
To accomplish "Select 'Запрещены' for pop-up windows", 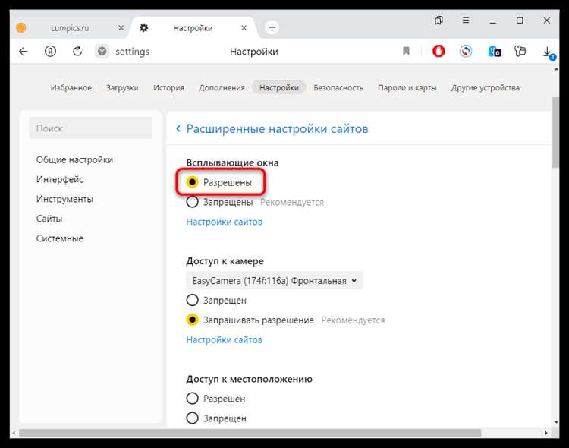I will pos(193,202).
